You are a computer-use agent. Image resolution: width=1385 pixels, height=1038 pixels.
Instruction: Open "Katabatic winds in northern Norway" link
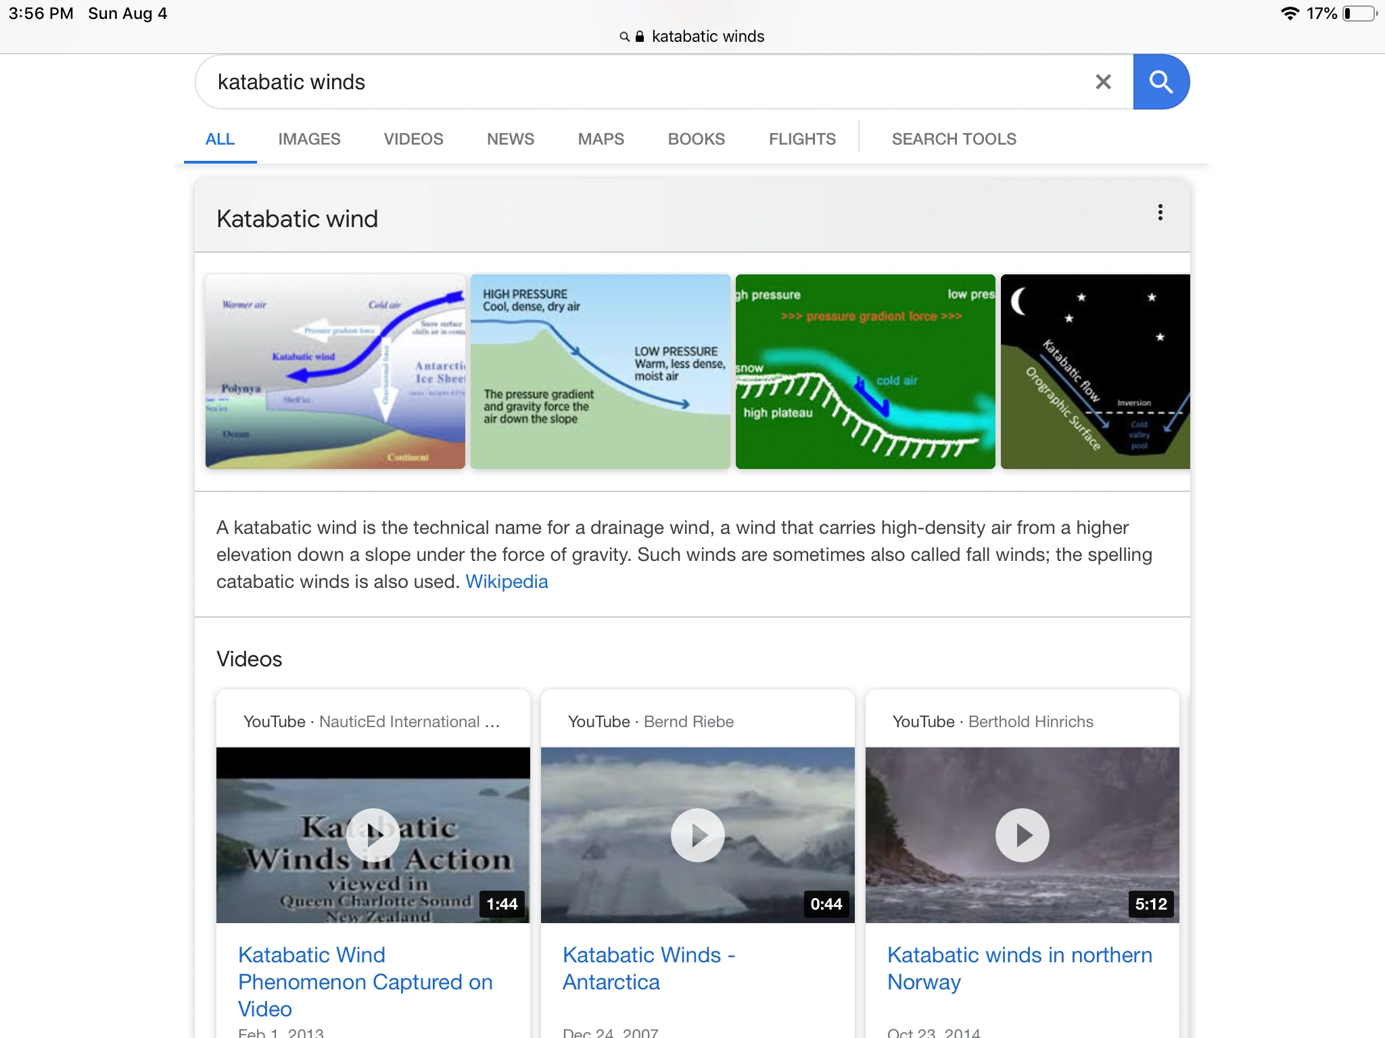tap(1019, 968)
